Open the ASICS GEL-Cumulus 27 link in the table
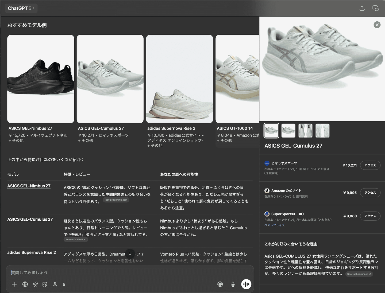 point(30,219)
